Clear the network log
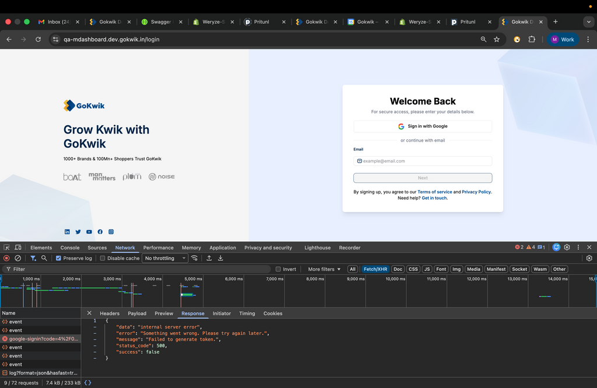The image size is (597, 388). click(18, 258)
